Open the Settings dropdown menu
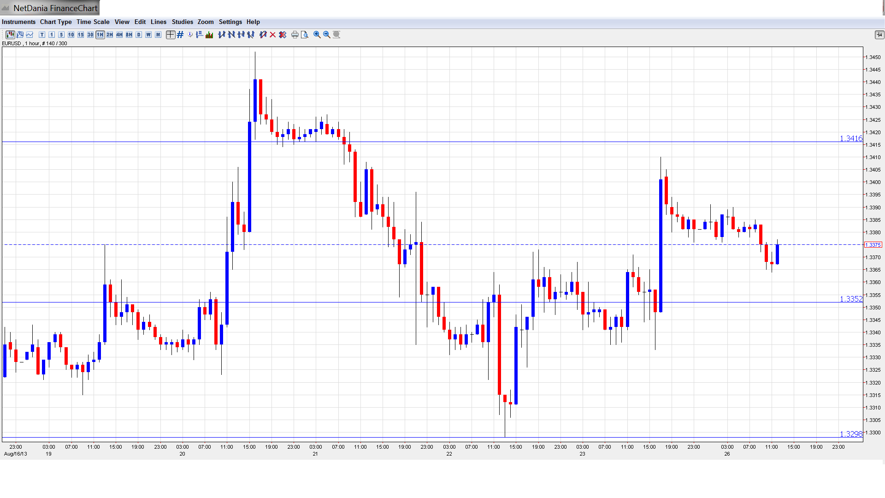Viewport: 885px width, 498px height. (x=230, y=22)
